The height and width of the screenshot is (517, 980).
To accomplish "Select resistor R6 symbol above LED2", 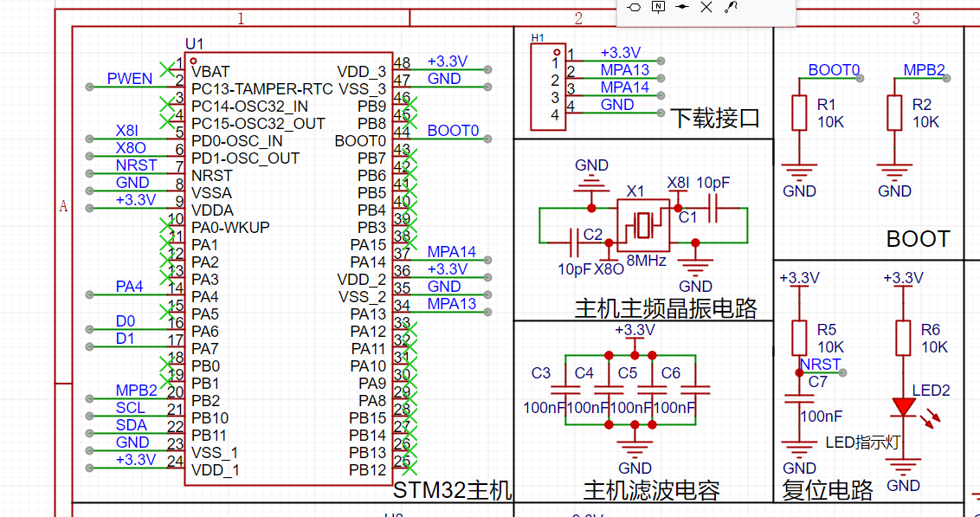I will 902,339.
